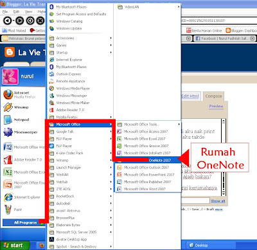Click the Show all link
This screenshot has width=257, height=250.
pos(218,201)
